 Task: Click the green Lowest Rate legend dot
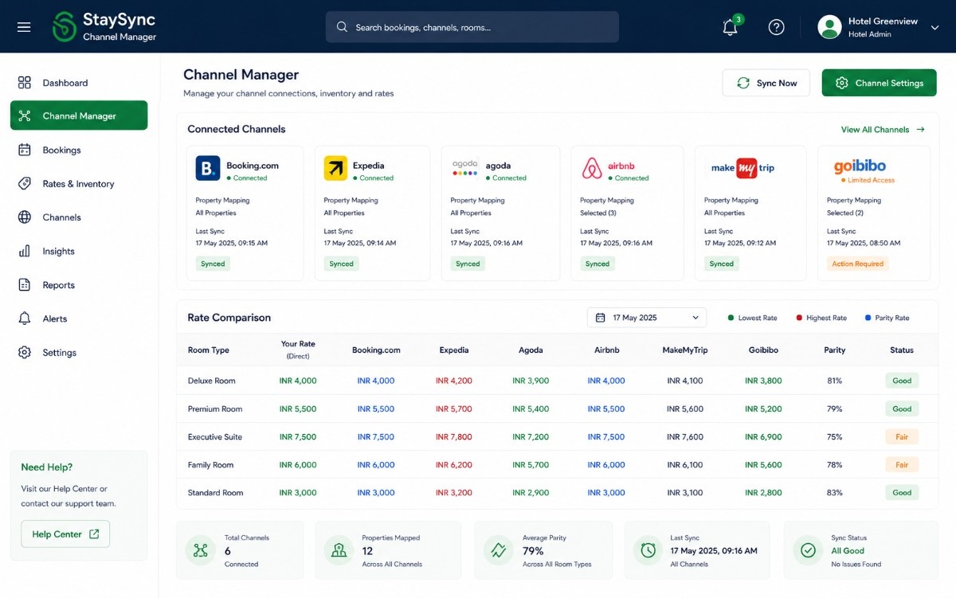(731, 318)
